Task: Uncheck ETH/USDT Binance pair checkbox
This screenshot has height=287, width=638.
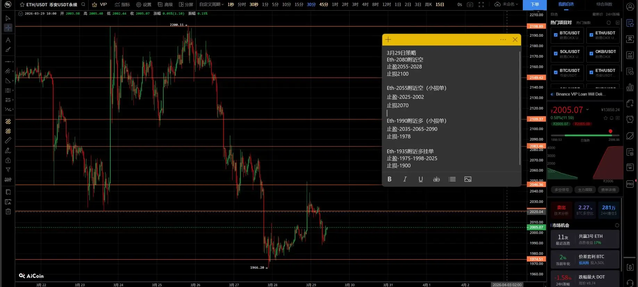Action: click(591, 72)
